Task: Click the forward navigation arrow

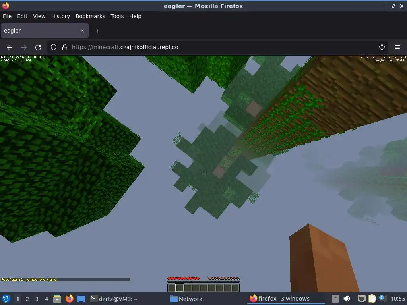Action: click(24, 48)
